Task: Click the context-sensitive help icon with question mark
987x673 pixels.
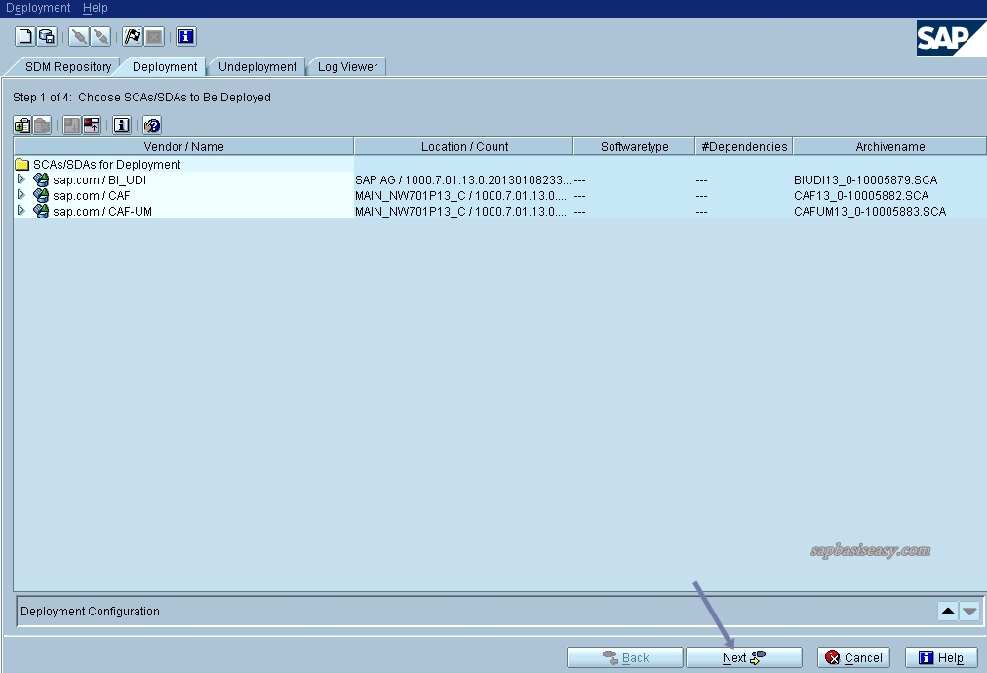Action: [151, 124]
